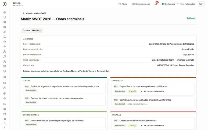
Task: Expand risks for Cortes no orçamento de investimentos
Action: 152,125
